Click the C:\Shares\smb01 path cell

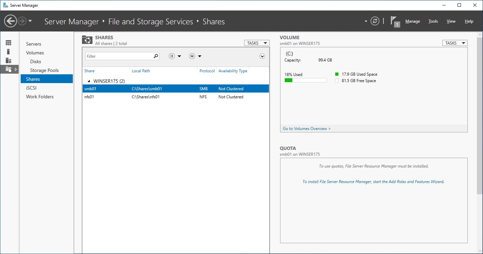coord(147,89)
